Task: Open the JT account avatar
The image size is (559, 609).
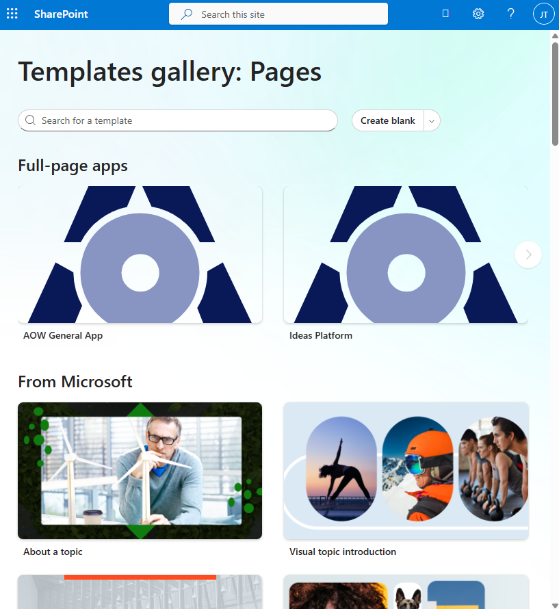Action: pyautogui.click(x=543, y=14)
